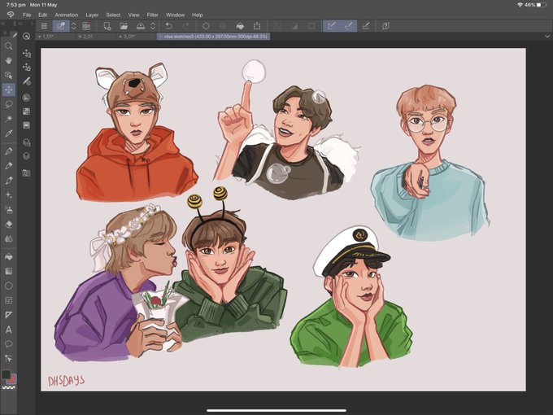Switch to the vlive sketches5 canvas tab
The width and height of the screenshot is (553, 415).
[x=214, y=37]
